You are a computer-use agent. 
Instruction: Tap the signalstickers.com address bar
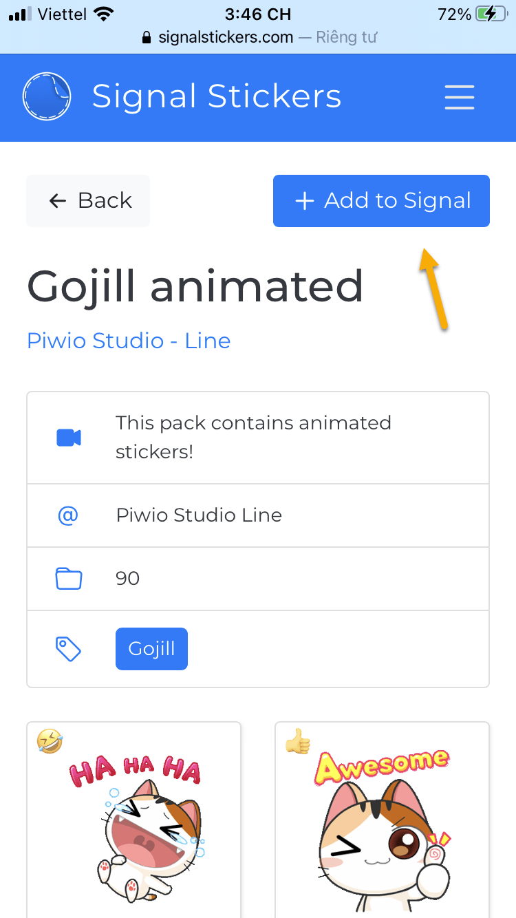[x=258, y=37]
